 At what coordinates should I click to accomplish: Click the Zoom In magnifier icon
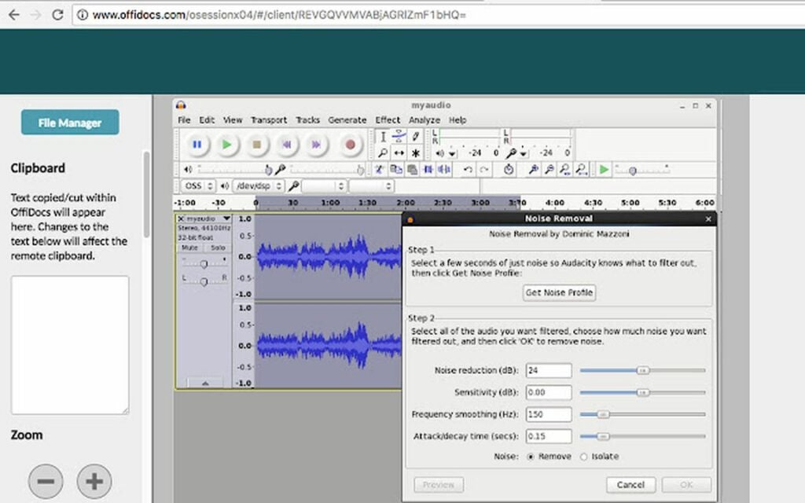tap(534, 170)
